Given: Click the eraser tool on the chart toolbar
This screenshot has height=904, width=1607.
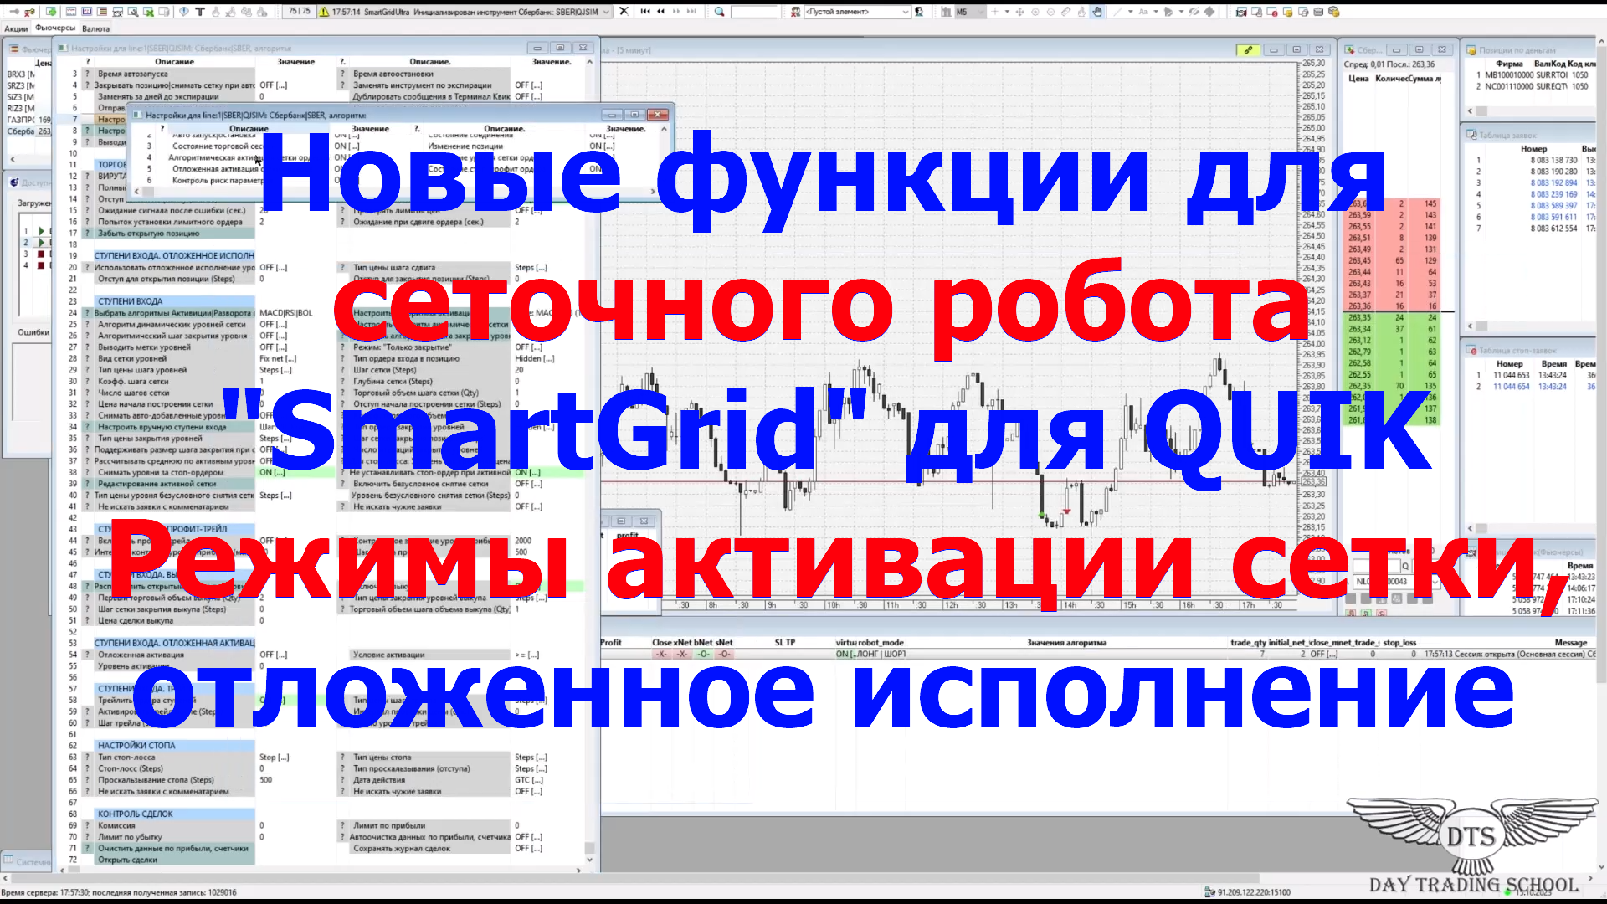Looking at the screenshot, I should point(1066,12).
